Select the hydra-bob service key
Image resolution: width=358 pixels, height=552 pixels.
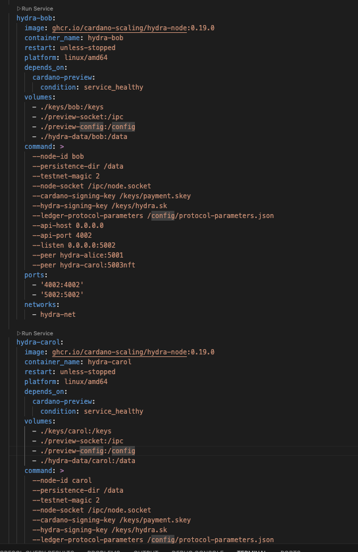[x=34, y=18]
